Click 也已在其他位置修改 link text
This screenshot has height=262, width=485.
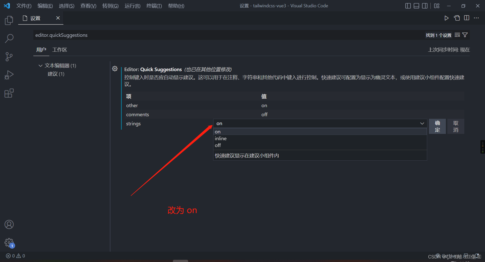click(208, 69)
